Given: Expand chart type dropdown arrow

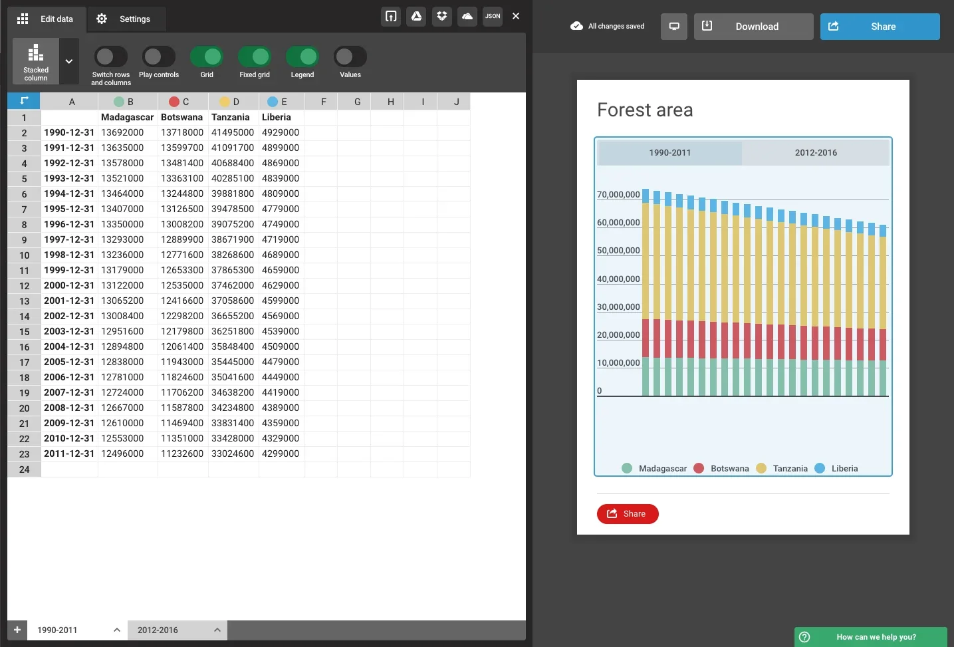Looking at the screenshot, I should click(69, 61).
